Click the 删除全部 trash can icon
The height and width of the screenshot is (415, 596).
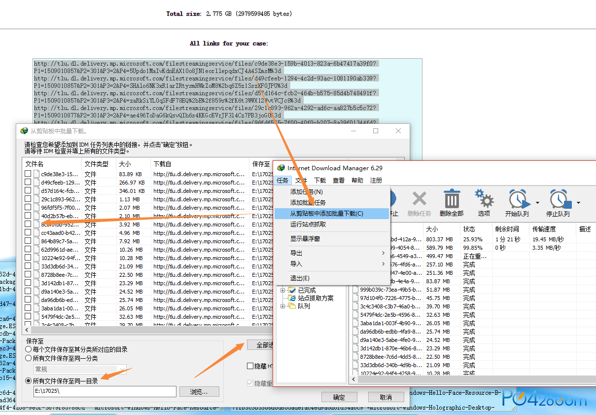[452, 199]
